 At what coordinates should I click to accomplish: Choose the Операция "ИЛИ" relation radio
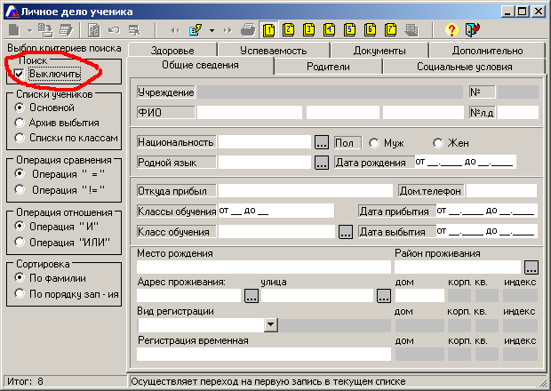click(20, 242)
